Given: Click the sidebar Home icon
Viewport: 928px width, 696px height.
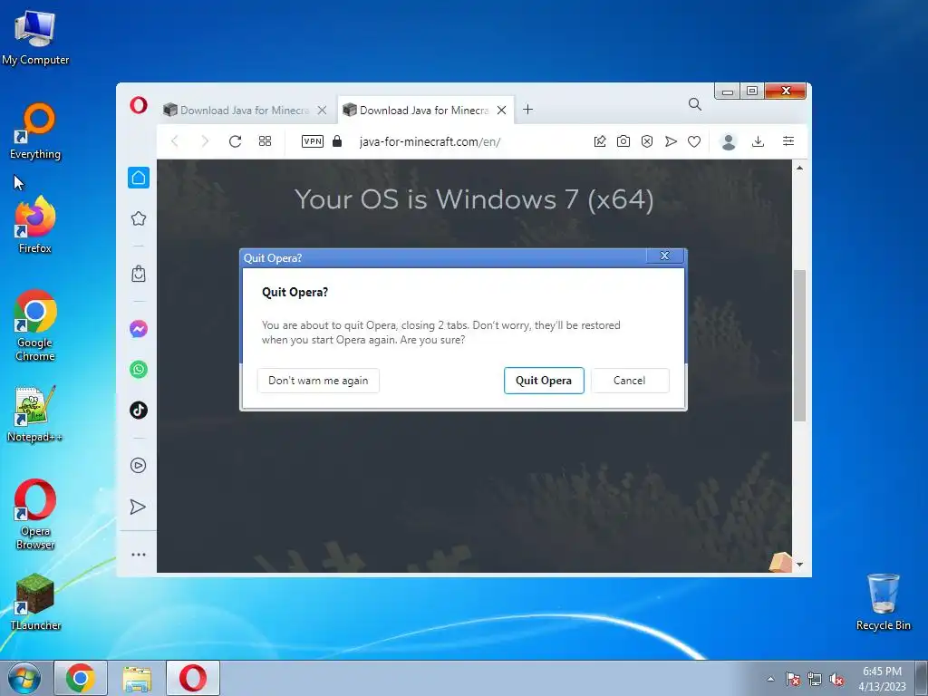Looking at the screenshot, I should (x=139, y=178).
